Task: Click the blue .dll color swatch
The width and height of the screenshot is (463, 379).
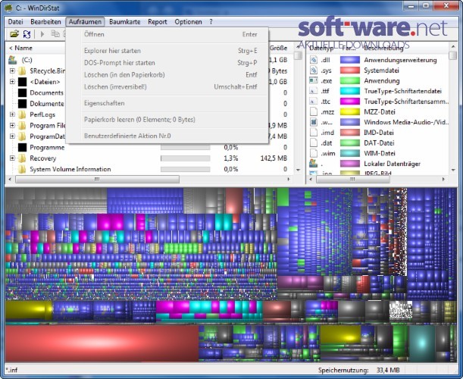Action: pos(350,60)
